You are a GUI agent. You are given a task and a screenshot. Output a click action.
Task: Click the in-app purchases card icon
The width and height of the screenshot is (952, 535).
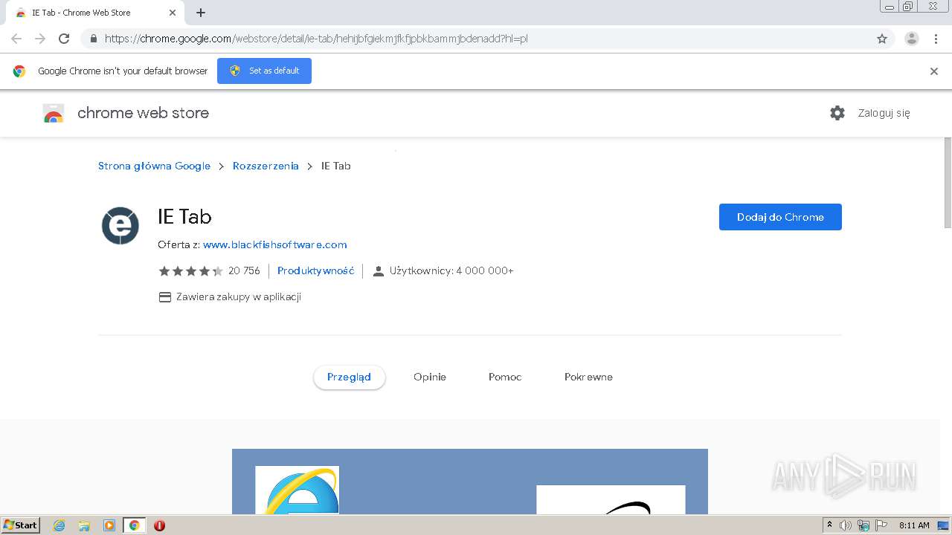click(165, 297)
